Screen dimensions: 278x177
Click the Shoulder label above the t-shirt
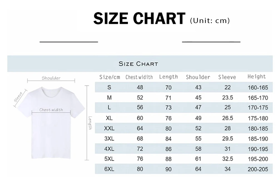(51, 78)
